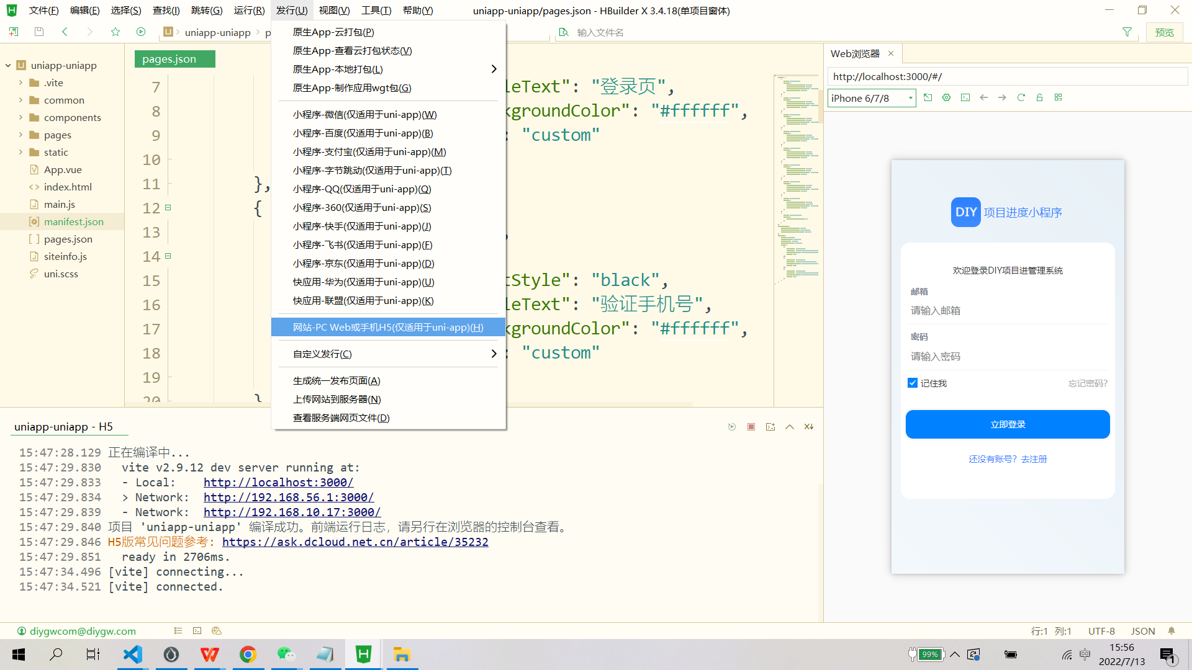Click the user account icon in status bar
Viewport: 1192px width, 670px height.
22,631
